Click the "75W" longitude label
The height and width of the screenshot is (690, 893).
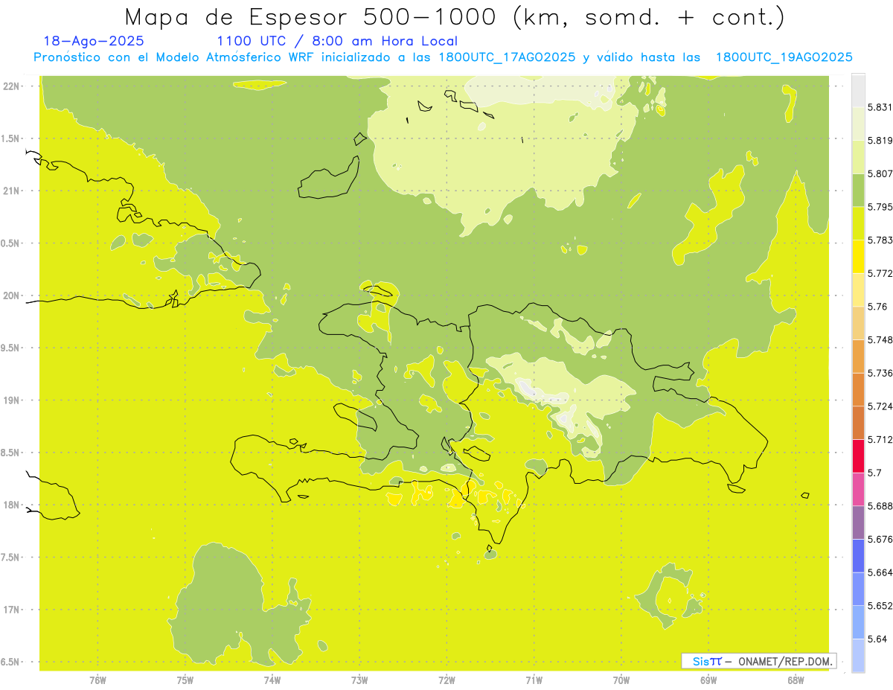(185, 680)
